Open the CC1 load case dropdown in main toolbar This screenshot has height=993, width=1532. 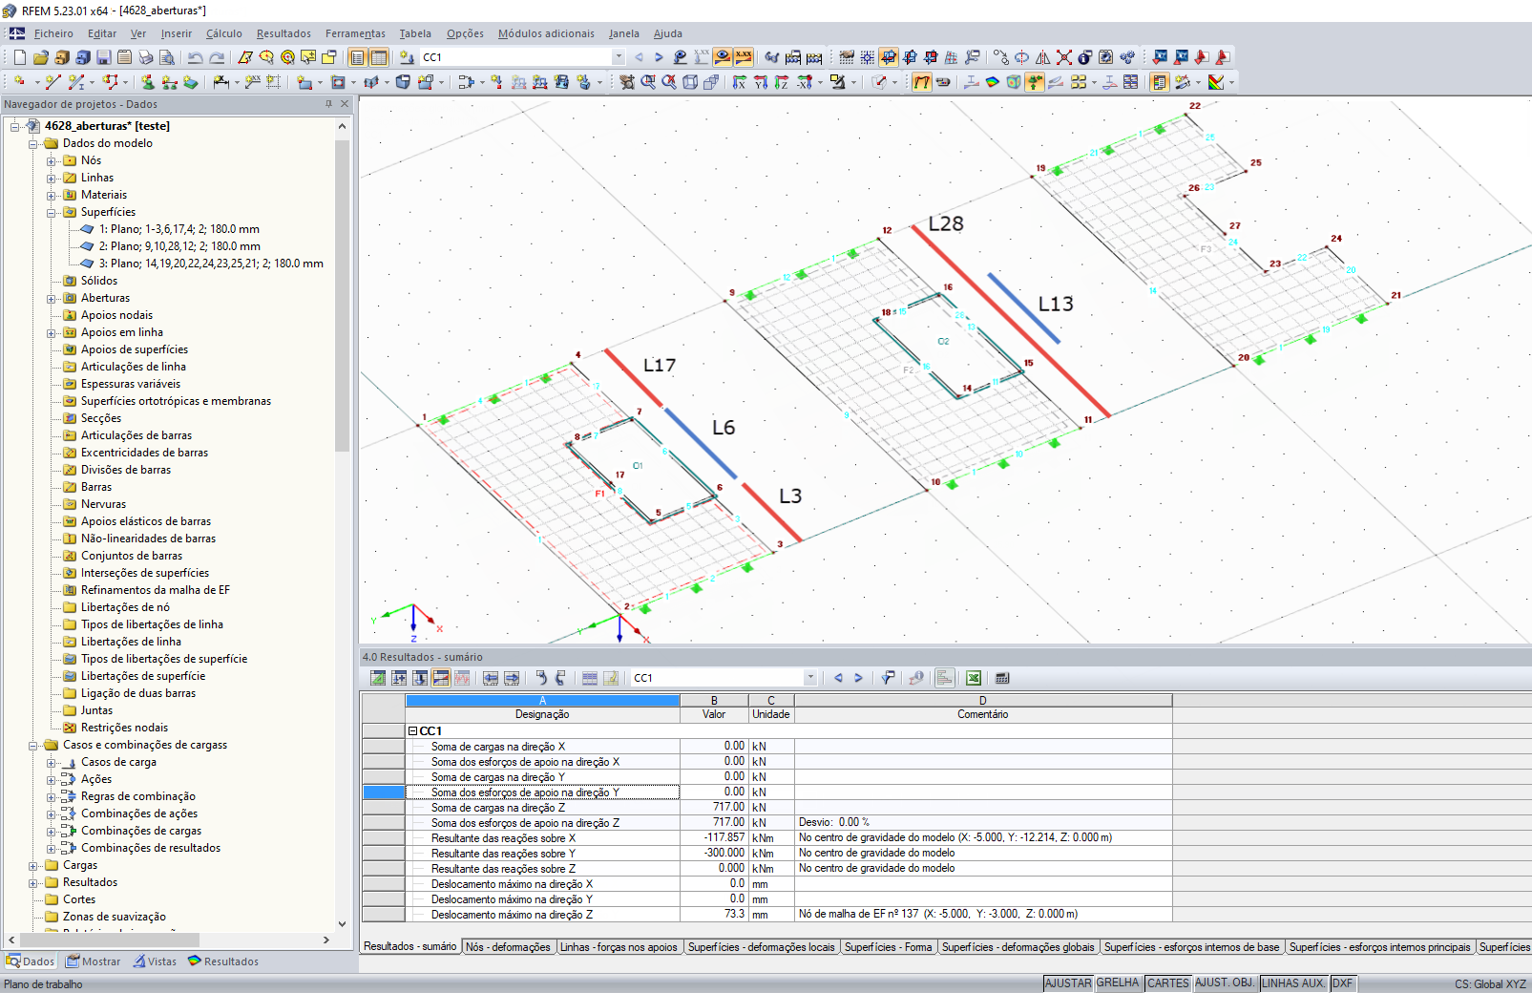pos(619,57)
